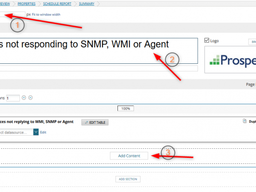Viewport: 256px width, 192px height.
Task: Decrease columns with the down arrow icon
Action: coord(24,98)
